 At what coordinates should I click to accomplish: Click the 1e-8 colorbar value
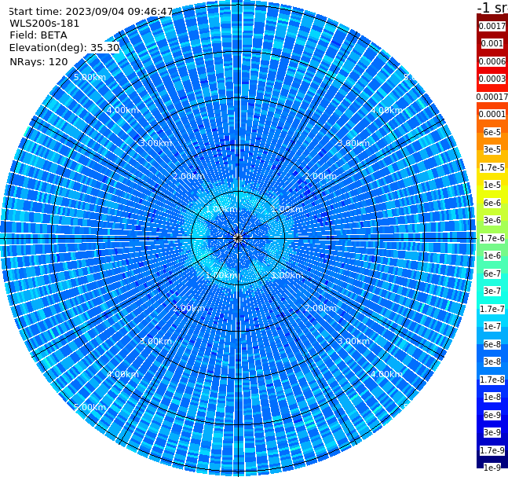[x=492, y=397]
